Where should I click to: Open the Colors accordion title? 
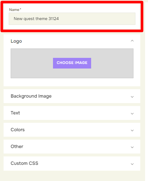pyautogui.click(x=18, y=130)
